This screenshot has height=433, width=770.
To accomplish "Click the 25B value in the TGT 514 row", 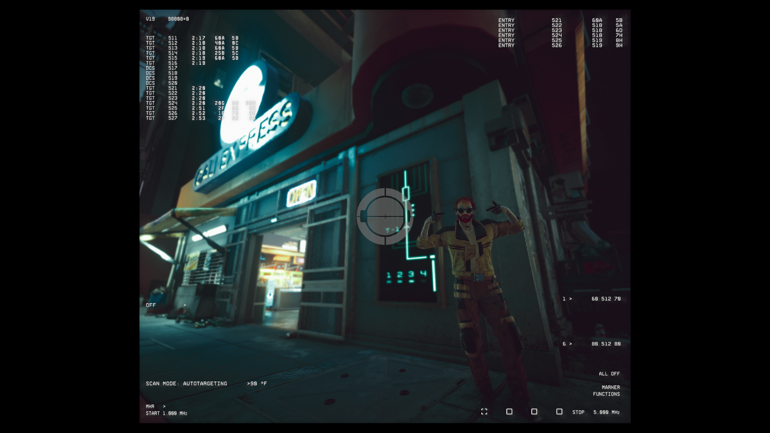I will (x=219, y=53).
